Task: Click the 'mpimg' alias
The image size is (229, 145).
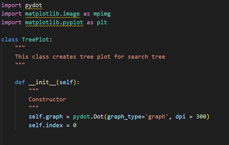Action: pos(102,14)
